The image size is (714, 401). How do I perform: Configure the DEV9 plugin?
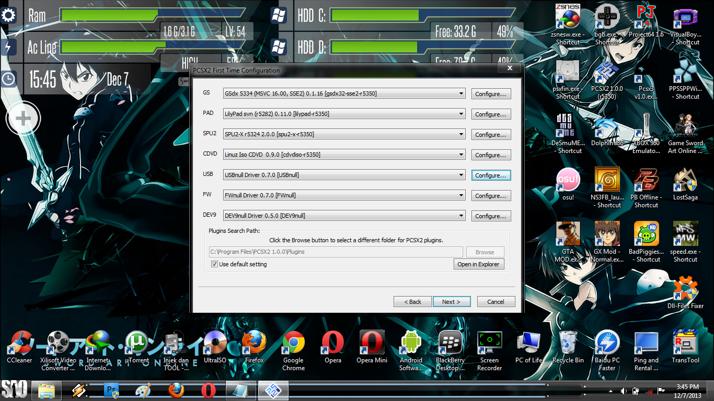point(491,216)
